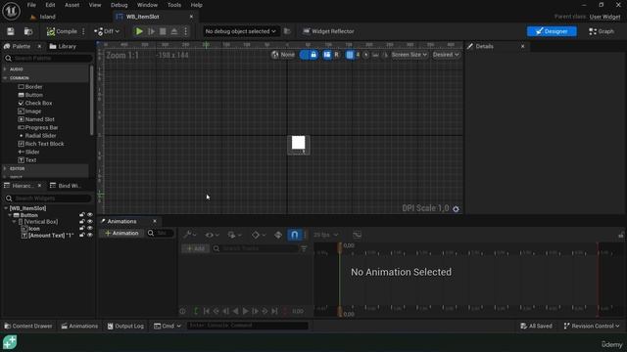Expand the EDITOR palette category
Image resolution: width=627 pixels, height=352 pixels.
(5, 168)
